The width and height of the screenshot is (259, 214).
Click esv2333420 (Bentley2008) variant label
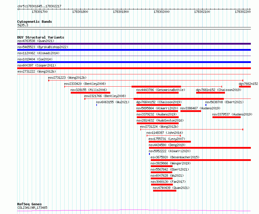tap(85, 84)
